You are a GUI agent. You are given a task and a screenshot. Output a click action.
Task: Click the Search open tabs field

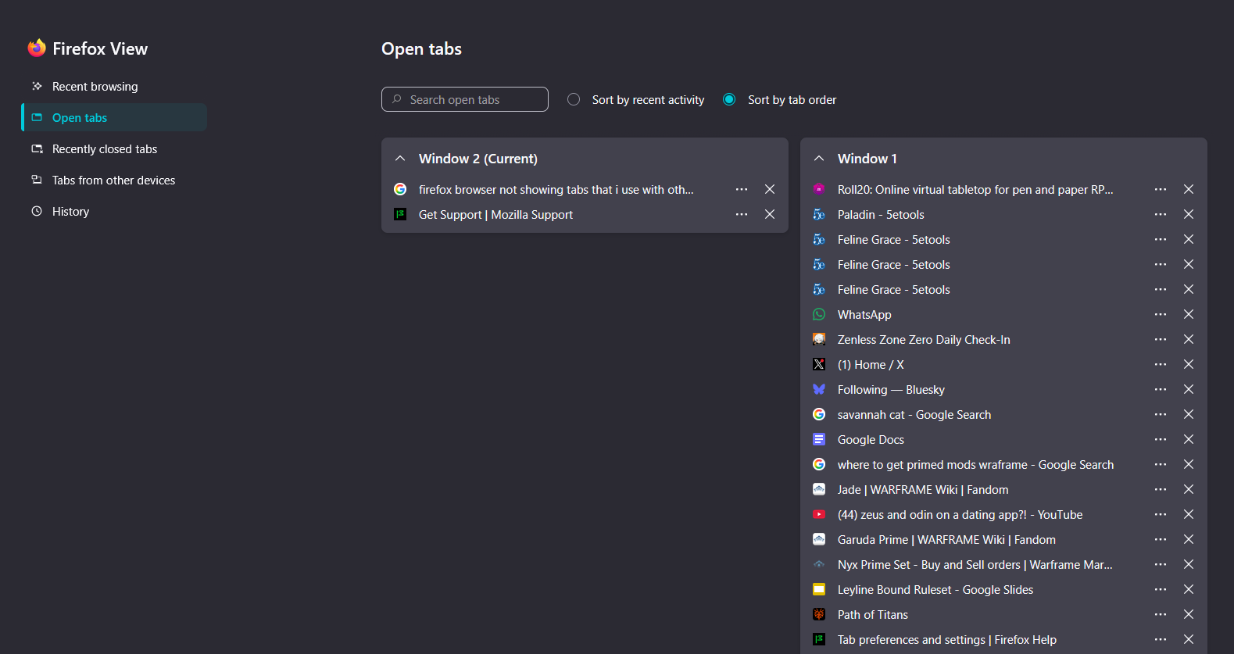pos(465,100)
